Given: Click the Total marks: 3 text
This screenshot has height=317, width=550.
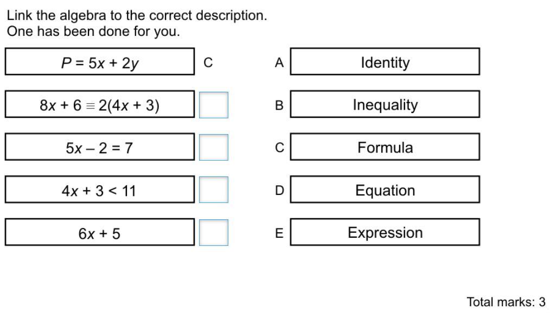Looking at the screenshot, I should coord(506,302).
